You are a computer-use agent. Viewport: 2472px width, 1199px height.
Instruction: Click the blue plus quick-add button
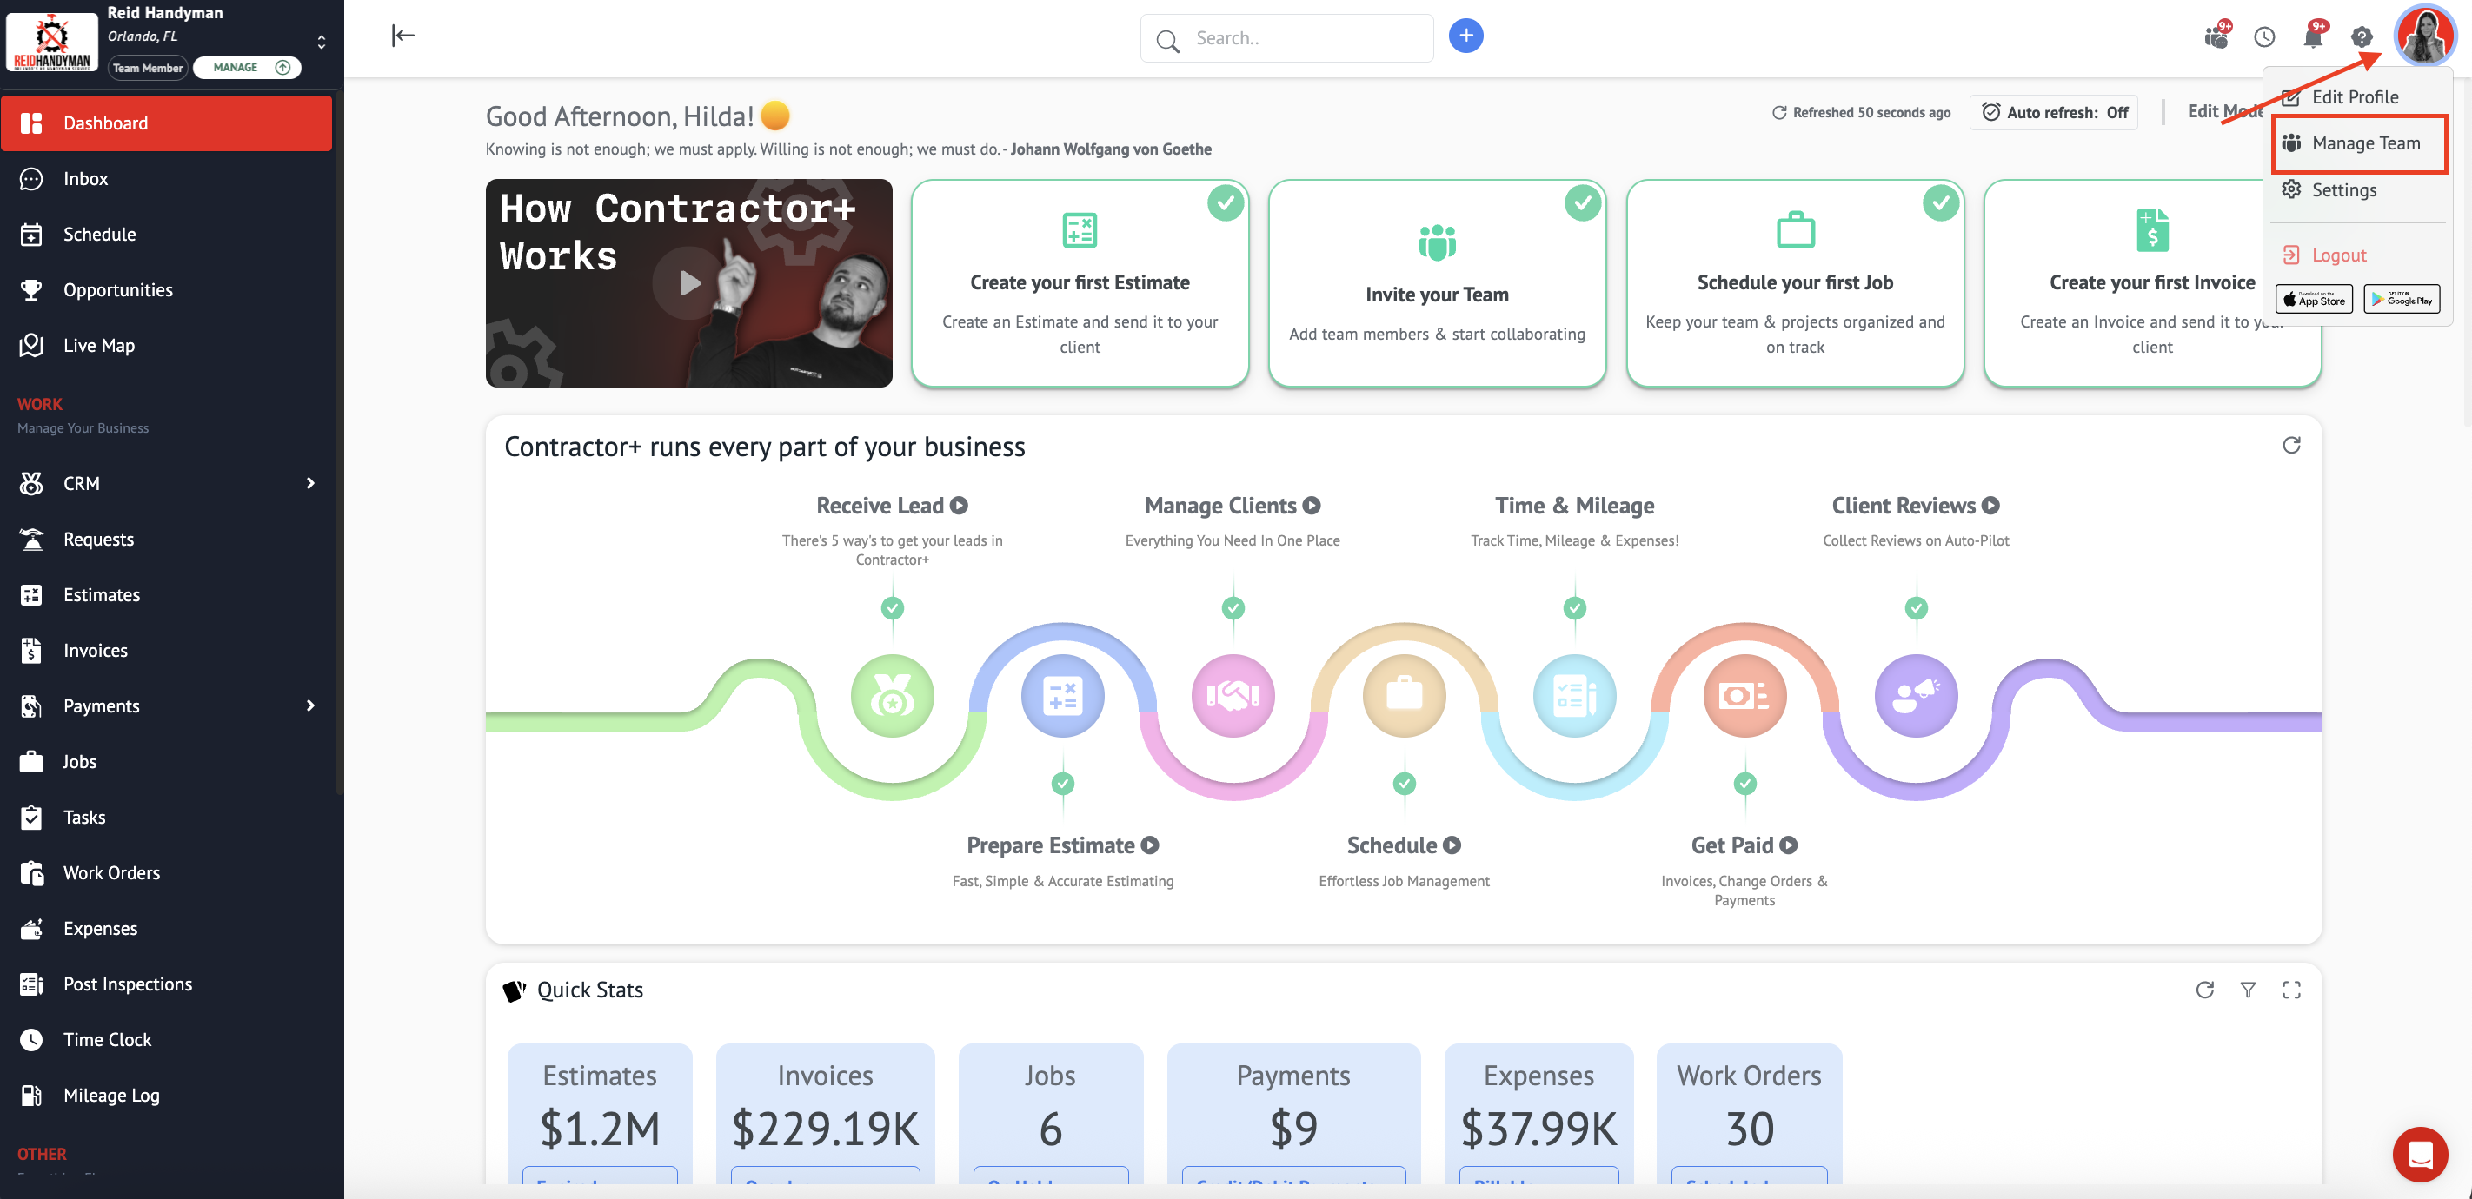click(x=1465, y=36)
